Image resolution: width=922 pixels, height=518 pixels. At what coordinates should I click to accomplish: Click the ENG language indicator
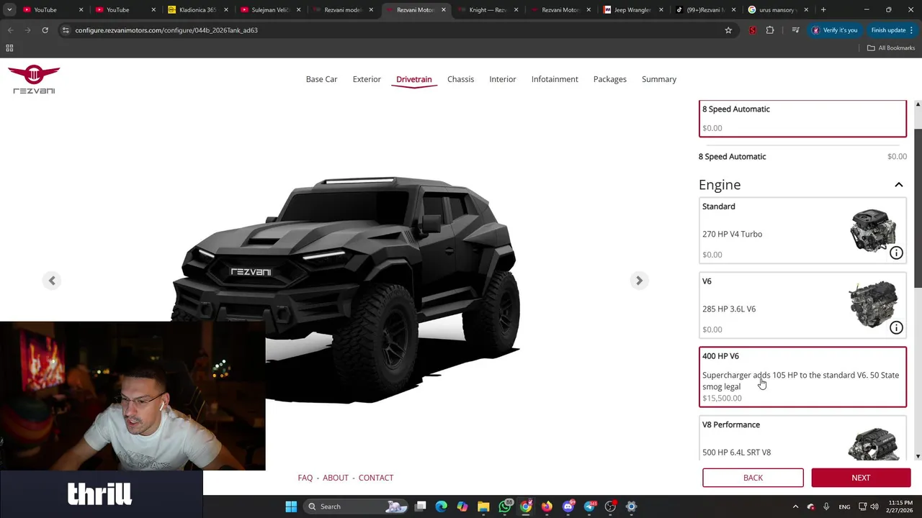[x=844, y=506]
